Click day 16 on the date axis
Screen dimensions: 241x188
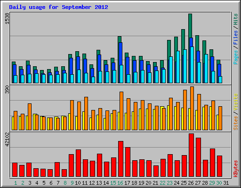120,183
